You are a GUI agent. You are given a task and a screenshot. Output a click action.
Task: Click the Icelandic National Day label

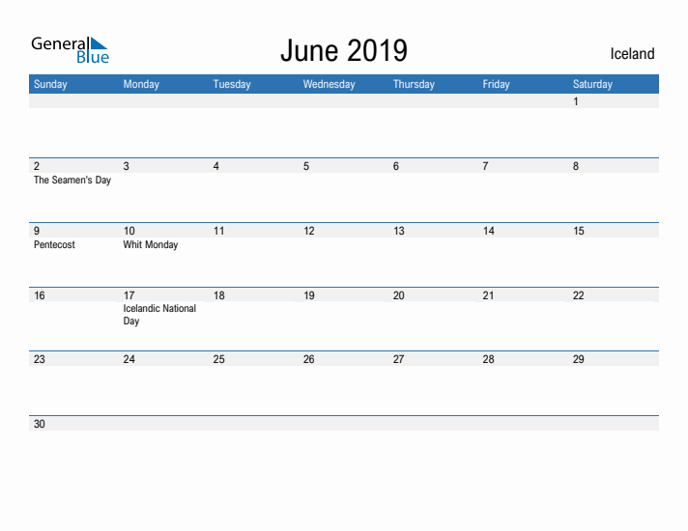[x=159, y=315]
